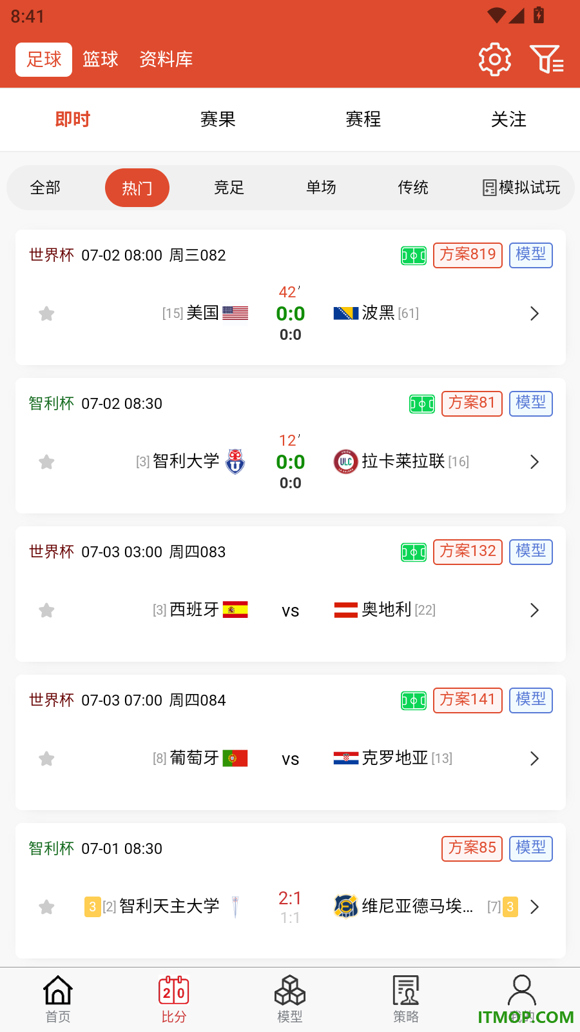580x1032 pixels.
Task: Open 模型 button on 西班牙 match
Action: [x=531, y=551]
